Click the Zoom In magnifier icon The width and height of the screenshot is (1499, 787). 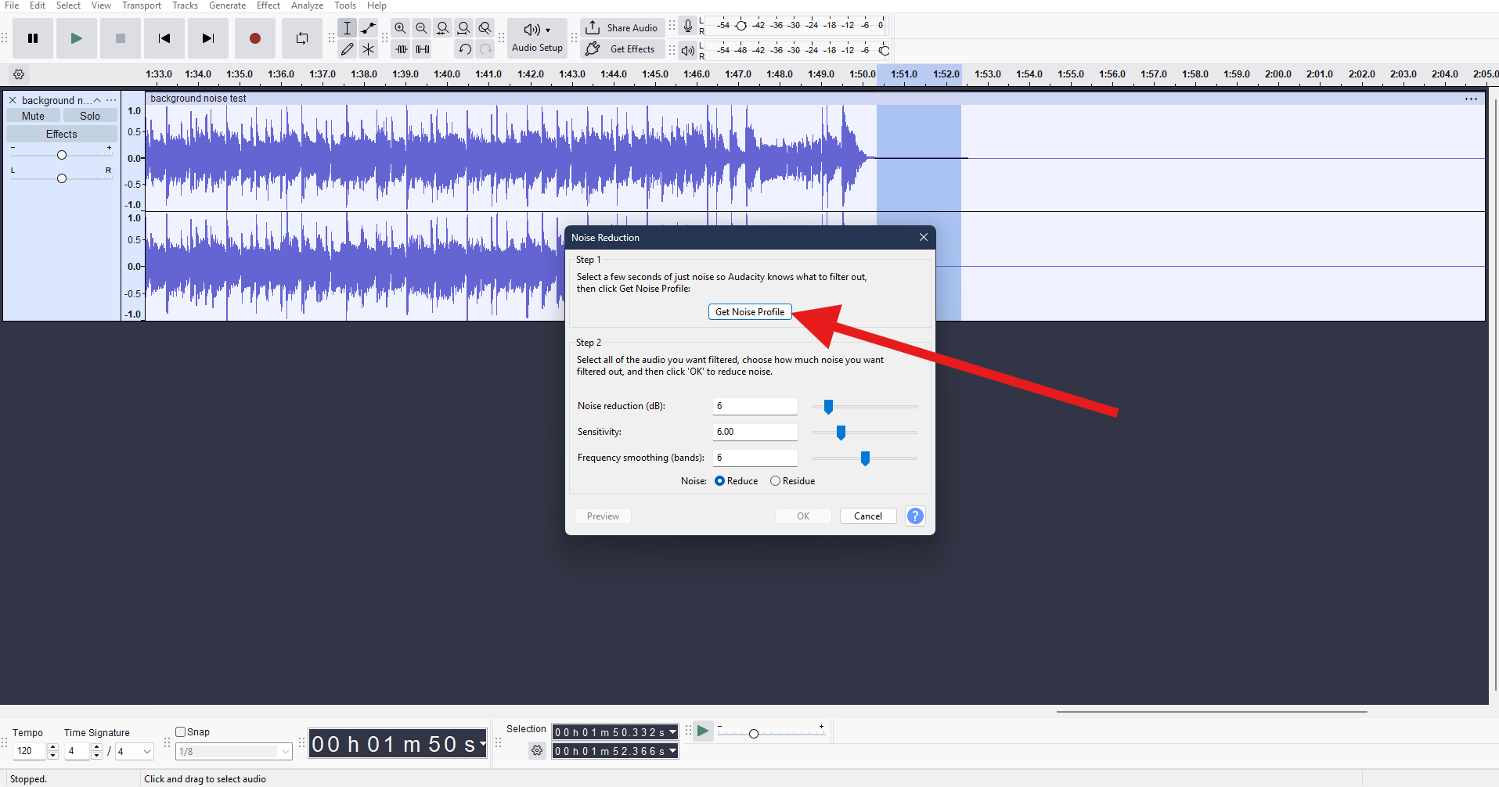pos(400,28)
